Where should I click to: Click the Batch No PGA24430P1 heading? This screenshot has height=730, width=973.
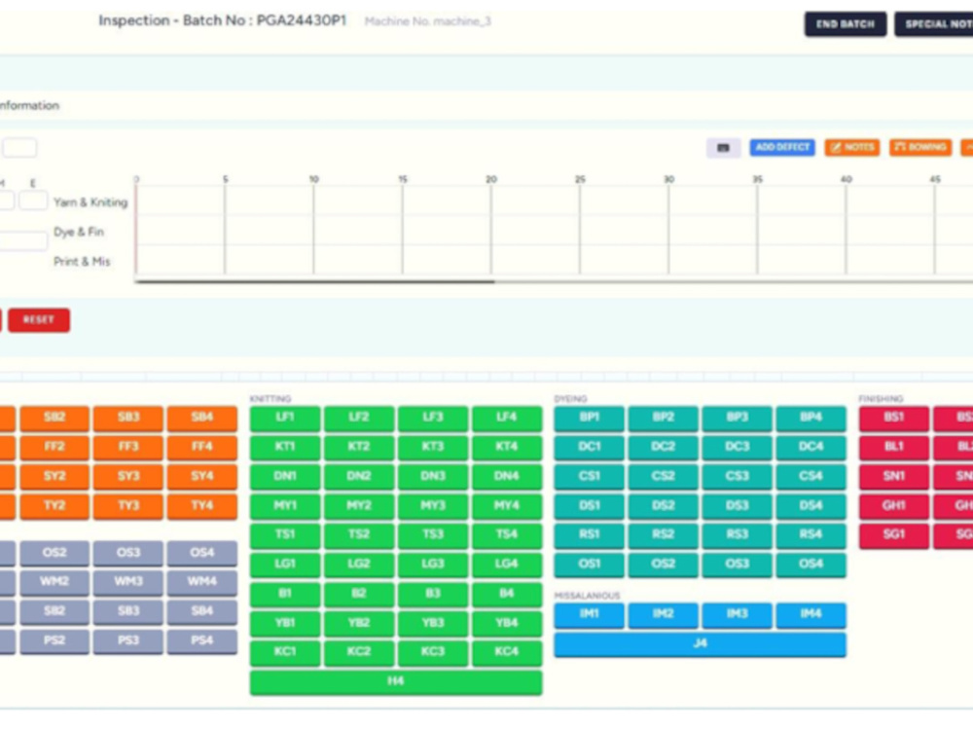tap(222, 20)
